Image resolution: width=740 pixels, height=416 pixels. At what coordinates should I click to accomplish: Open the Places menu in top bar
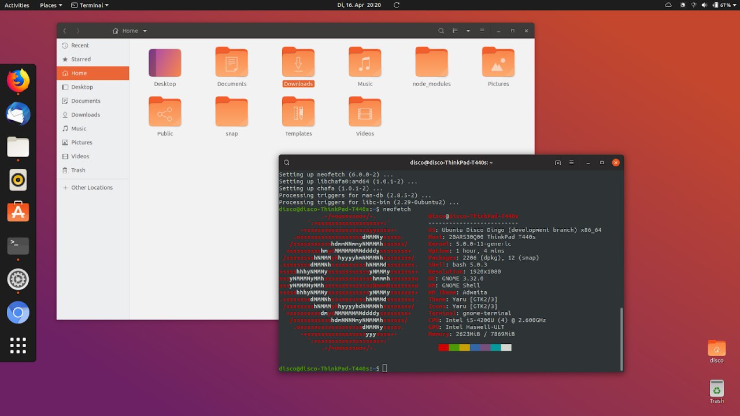50,5
